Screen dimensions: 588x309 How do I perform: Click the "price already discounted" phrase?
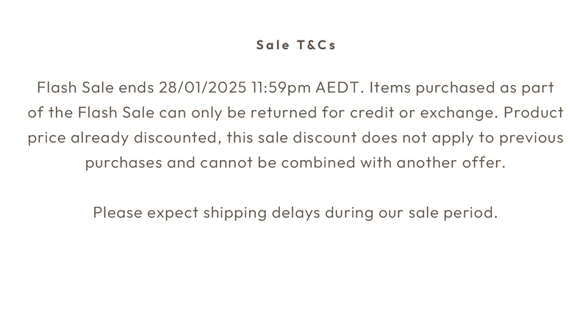pos(123,138)
